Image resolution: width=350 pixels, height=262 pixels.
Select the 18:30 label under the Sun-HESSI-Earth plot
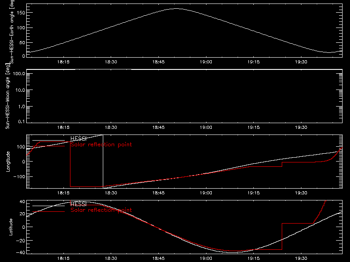tap(111, 62)
